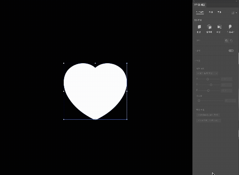
Task: Focus the X rotation value field
Action: pos(226,79)
